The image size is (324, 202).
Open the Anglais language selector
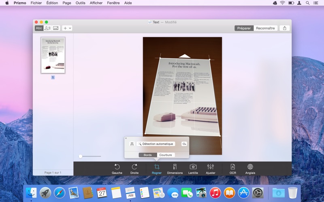(x=250, y=169)
